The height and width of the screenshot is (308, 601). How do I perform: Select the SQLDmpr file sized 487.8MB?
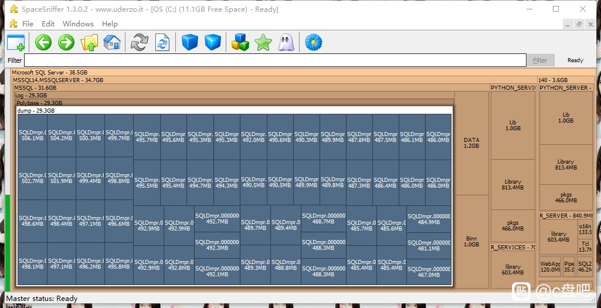tap(359, 137)
